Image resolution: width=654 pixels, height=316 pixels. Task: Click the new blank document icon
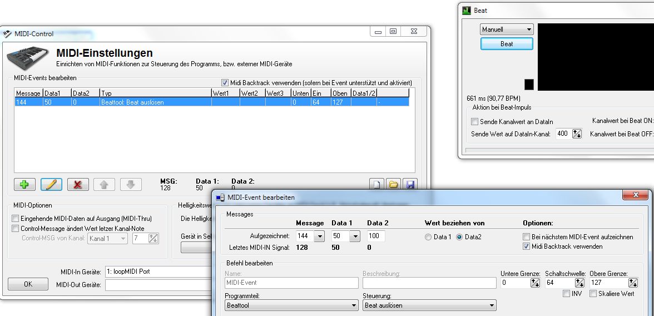click(377, 185)
